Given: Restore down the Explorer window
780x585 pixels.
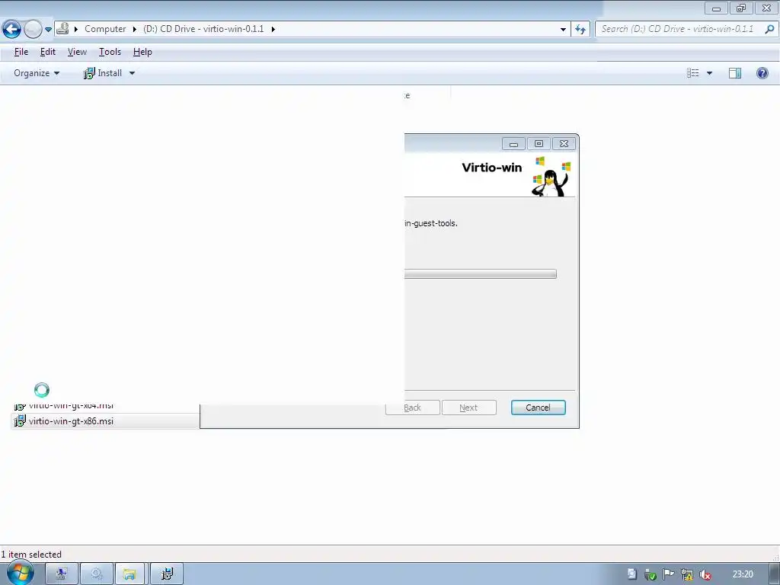Looking at the screenshot, I should 741,8.
